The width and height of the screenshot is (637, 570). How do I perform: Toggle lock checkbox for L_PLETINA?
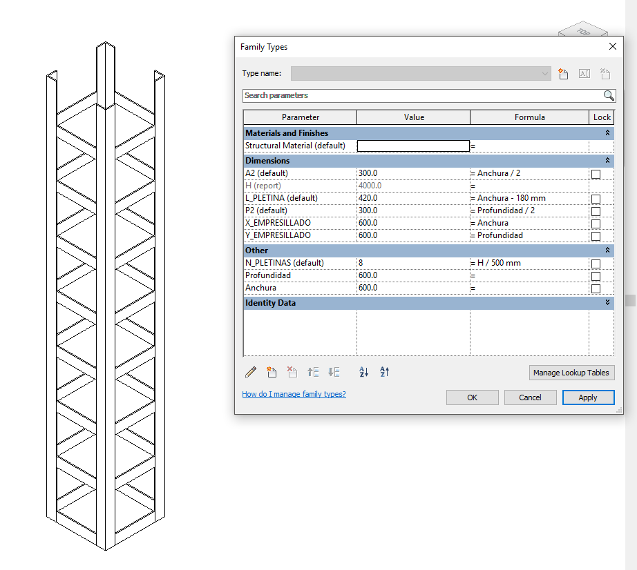[596, 199]
